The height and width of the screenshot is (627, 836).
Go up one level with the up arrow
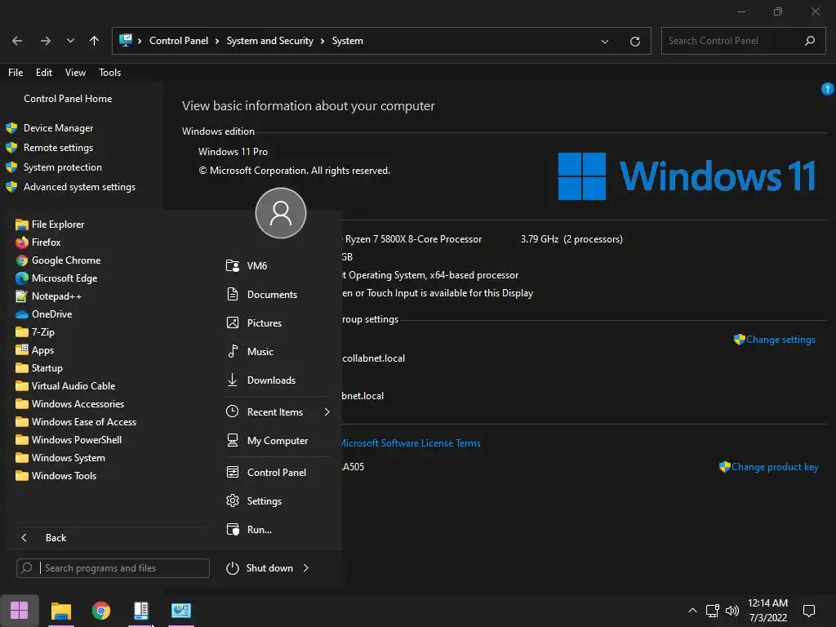[95, 41]
